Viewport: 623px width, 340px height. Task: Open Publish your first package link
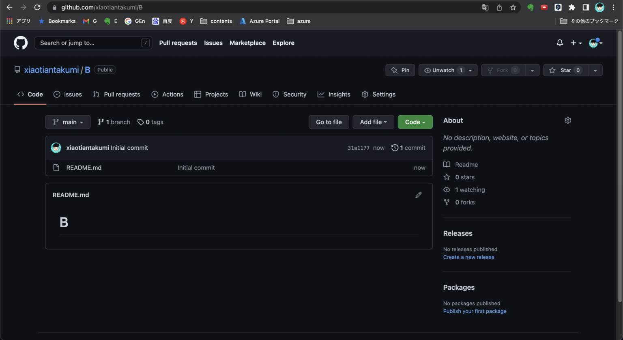475,311
